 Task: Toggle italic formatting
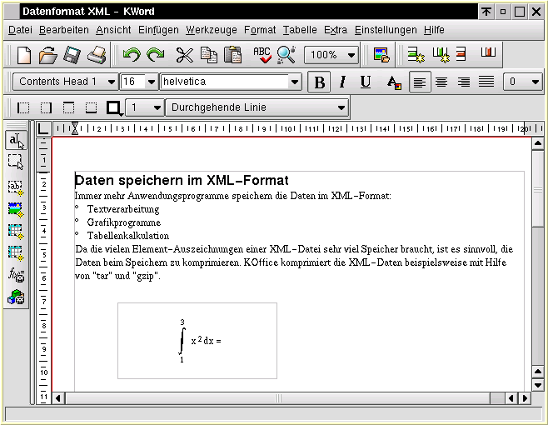tap(341, 82)
